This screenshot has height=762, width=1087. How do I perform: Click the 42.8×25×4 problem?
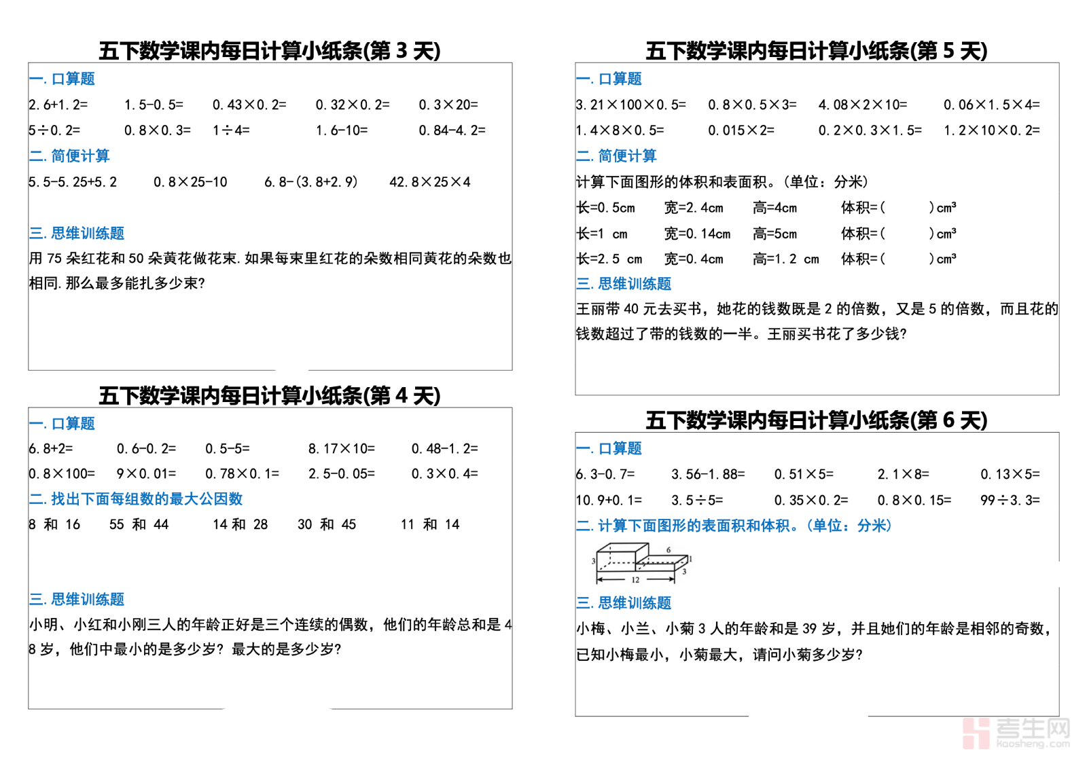[x=429, y=182]
